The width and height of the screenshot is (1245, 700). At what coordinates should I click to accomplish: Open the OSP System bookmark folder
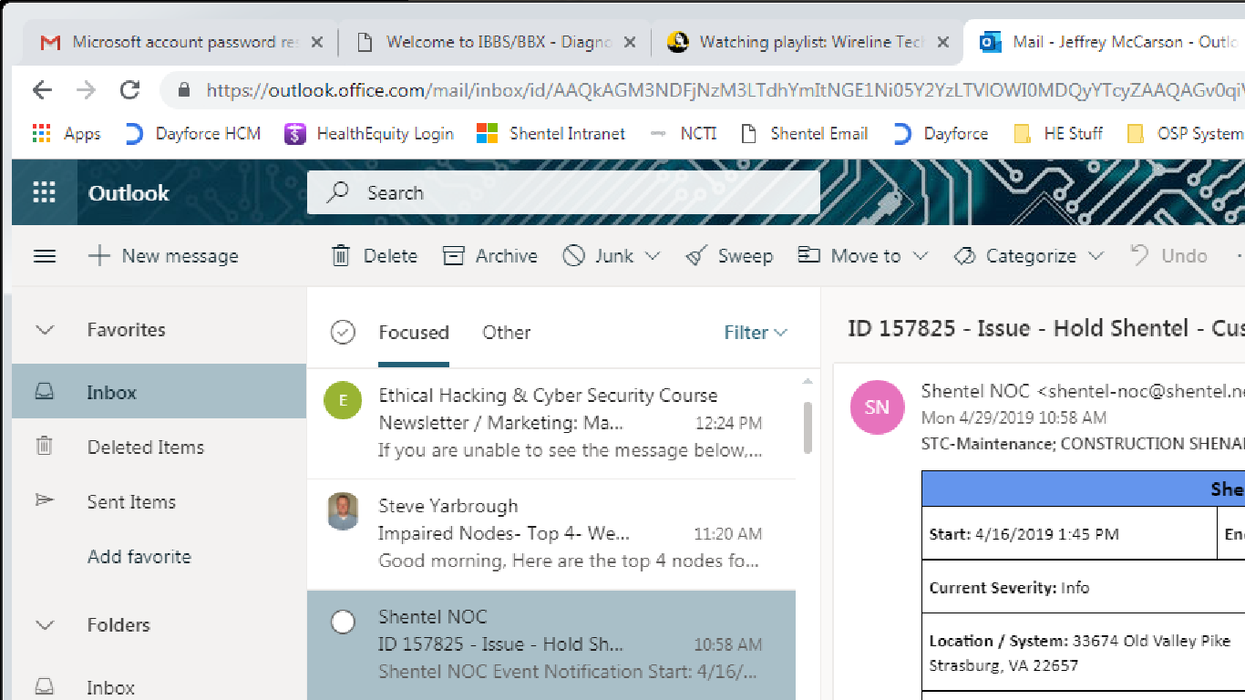coord(1185,134)
